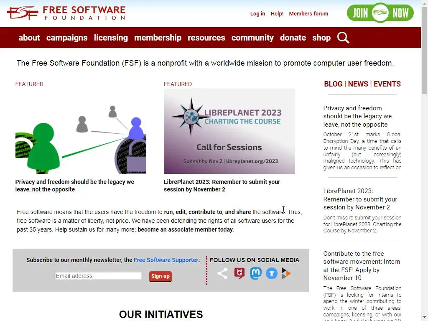The width and height of the screenshot is (428, 321).
Task: Open the community menu item
Action: coord(252,38)
